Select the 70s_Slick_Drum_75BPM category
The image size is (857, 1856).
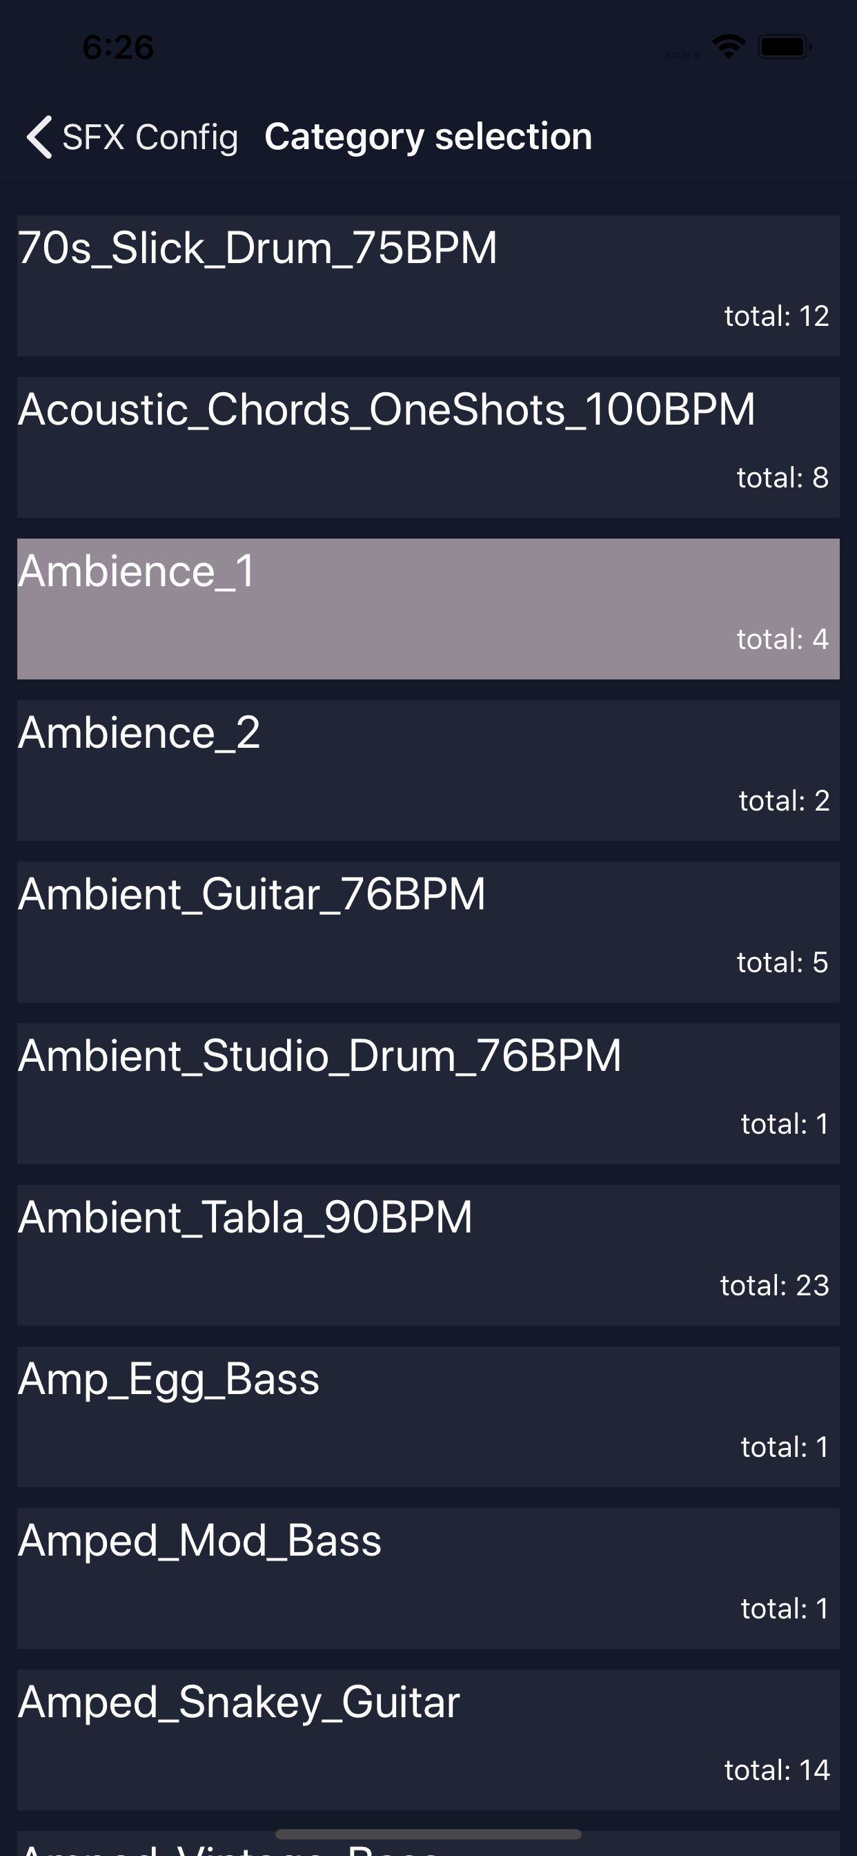(x=428, y=285)
